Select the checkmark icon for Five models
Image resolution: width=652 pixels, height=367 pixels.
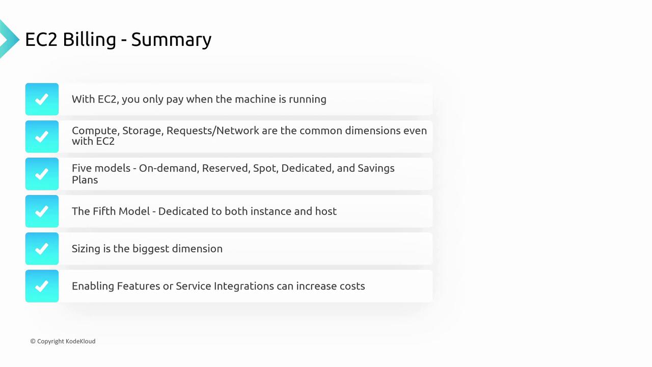[42, 174]
